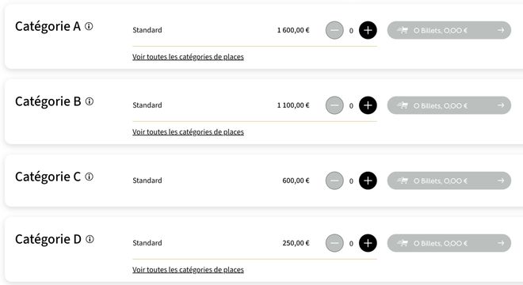Reduce Catégorie C quantity using minus

click(334, 180)
